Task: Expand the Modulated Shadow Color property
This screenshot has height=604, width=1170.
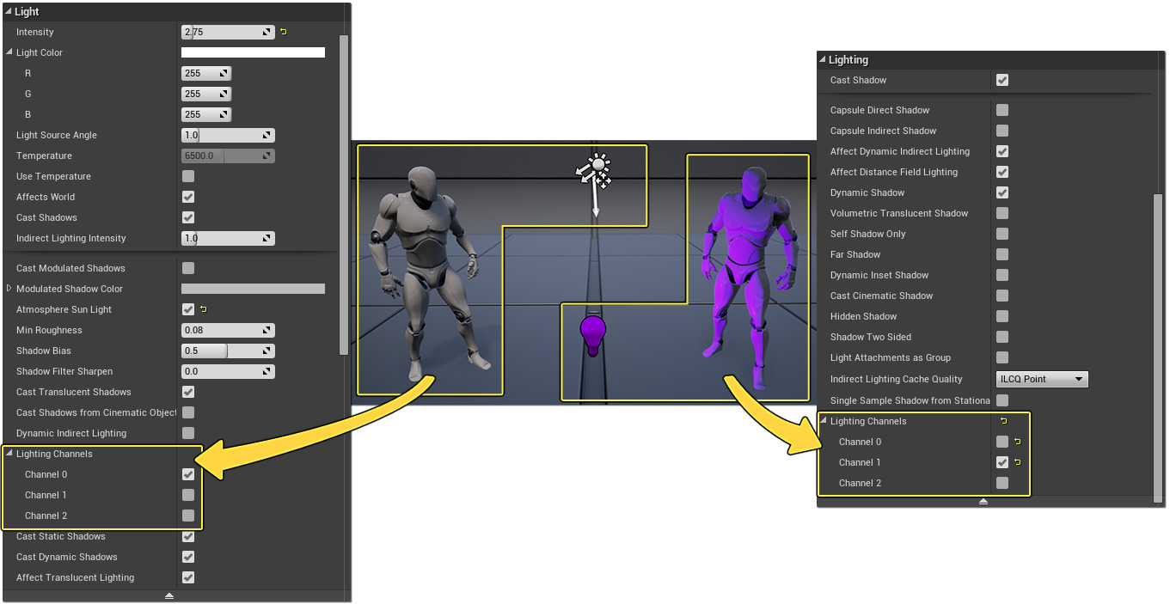Action: click(x=9, y=289)
